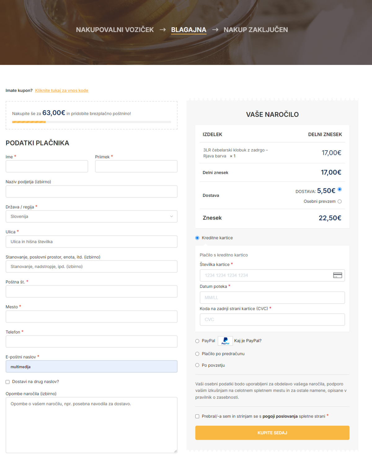Choose Plačilo po predračunu payment method
This screenshot has height=458, width=372.
tap(197, 354)
